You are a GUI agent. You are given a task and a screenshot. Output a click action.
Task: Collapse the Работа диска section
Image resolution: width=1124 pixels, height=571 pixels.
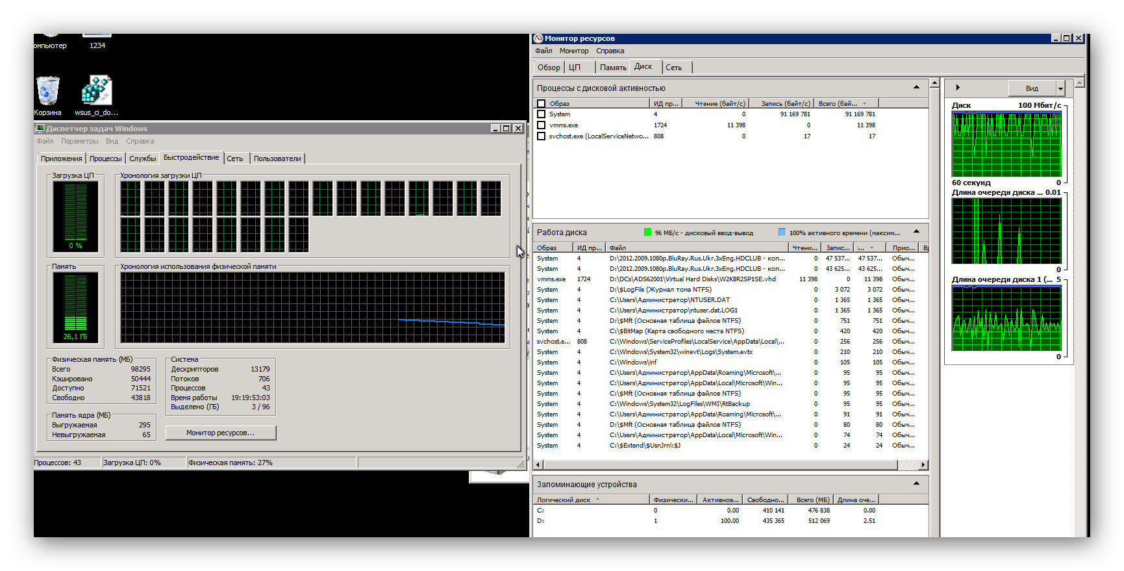click(x=916, y=232)
